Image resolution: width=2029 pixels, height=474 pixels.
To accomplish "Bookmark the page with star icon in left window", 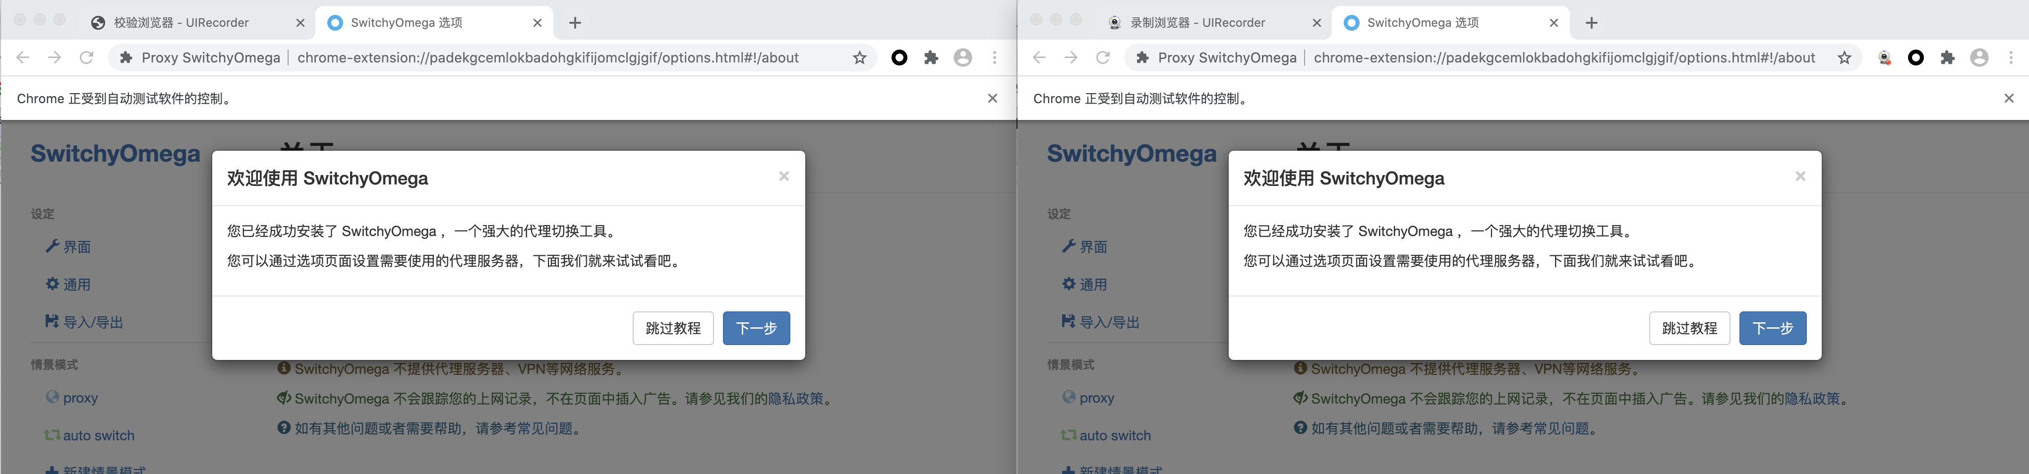I will pos(859,58).
